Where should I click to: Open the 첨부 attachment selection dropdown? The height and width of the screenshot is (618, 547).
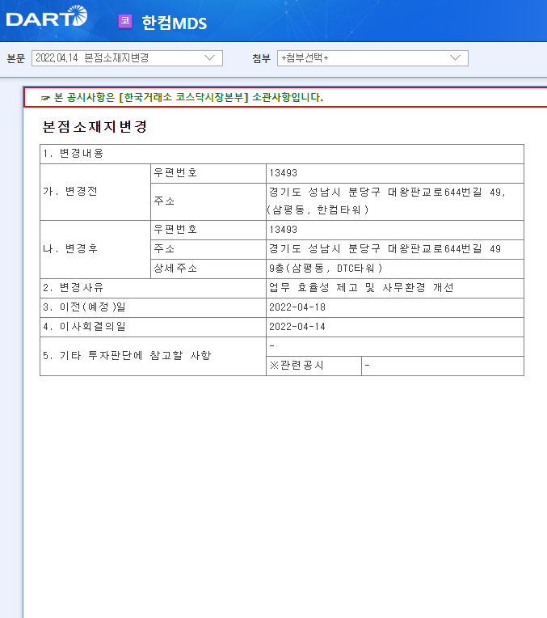(x=372, y=58)
